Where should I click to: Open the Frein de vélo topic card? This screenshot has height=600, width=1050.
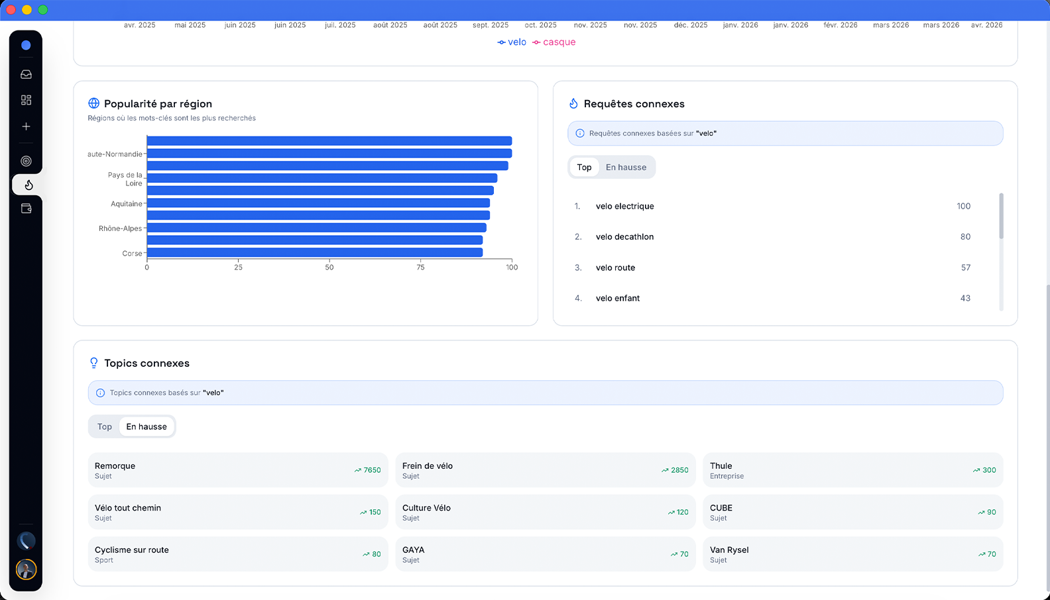coord(545,470)
